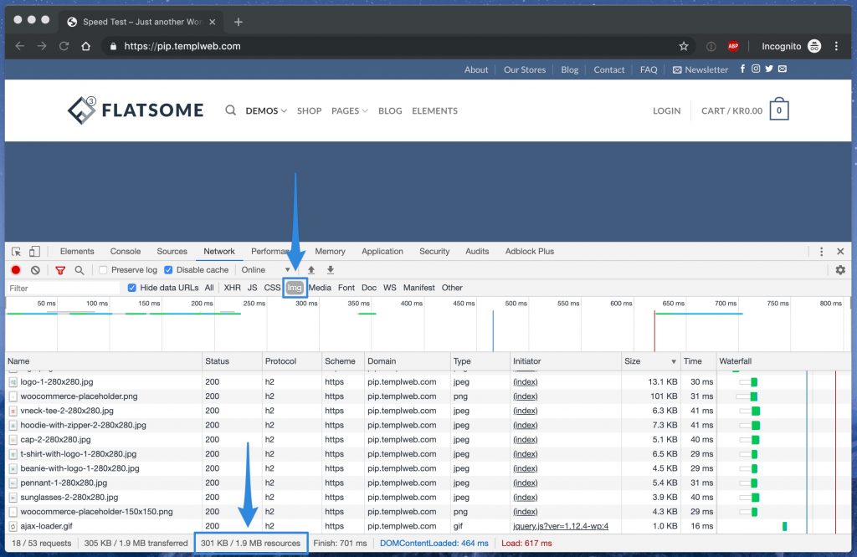This screenshot has width=857, height=557.
Task: Click the Instagram icon in the top bar
Action: point(756,69)
